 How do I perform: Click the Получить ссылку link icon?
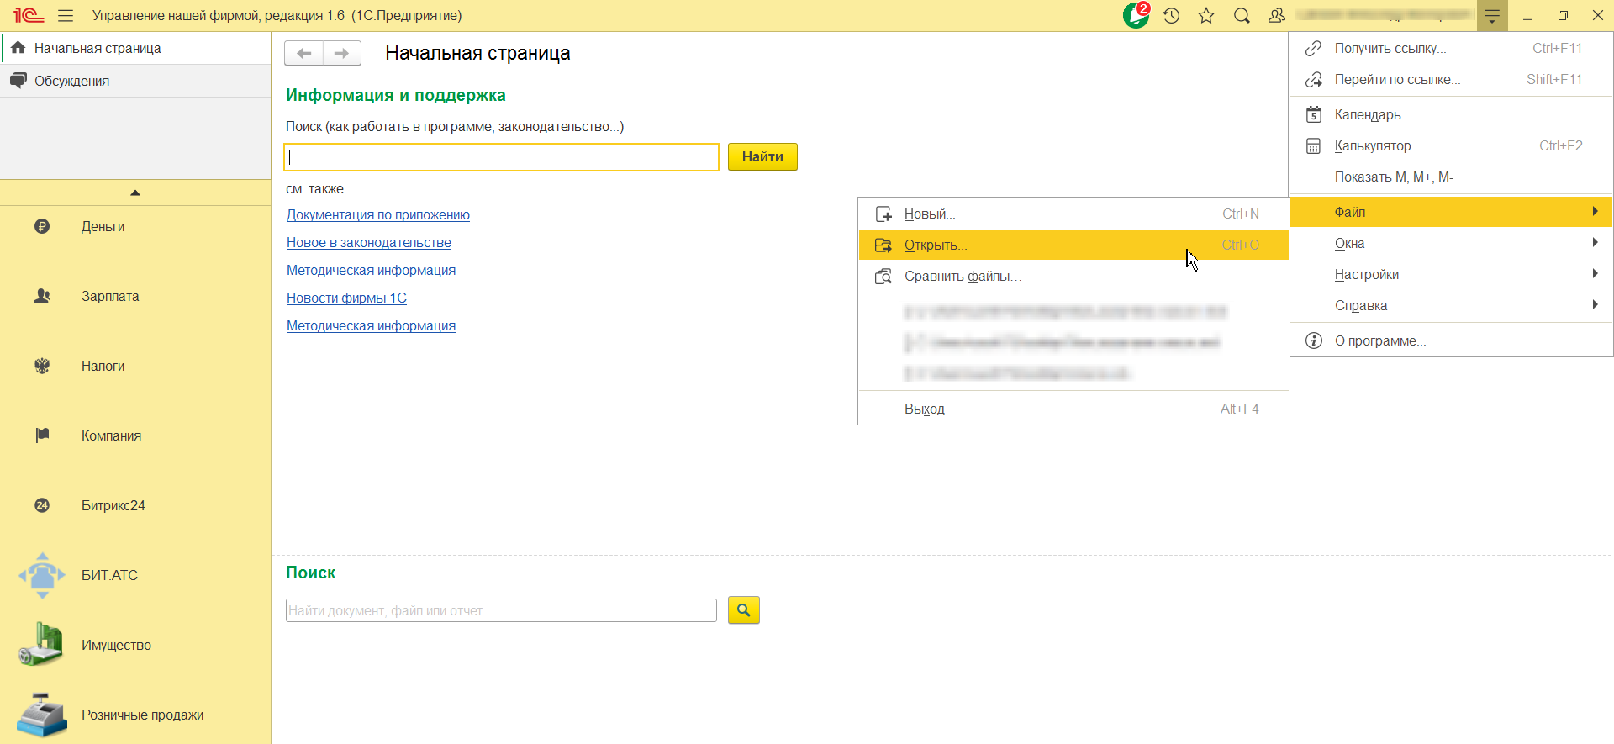point(1313,48)
